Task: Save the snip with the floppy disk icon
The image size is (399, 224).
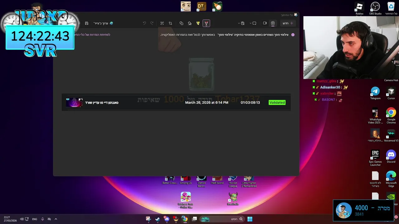Action: [x=87, y=23]
